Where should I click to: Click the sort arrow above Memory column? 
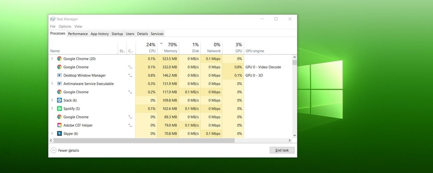pos(162,43)
